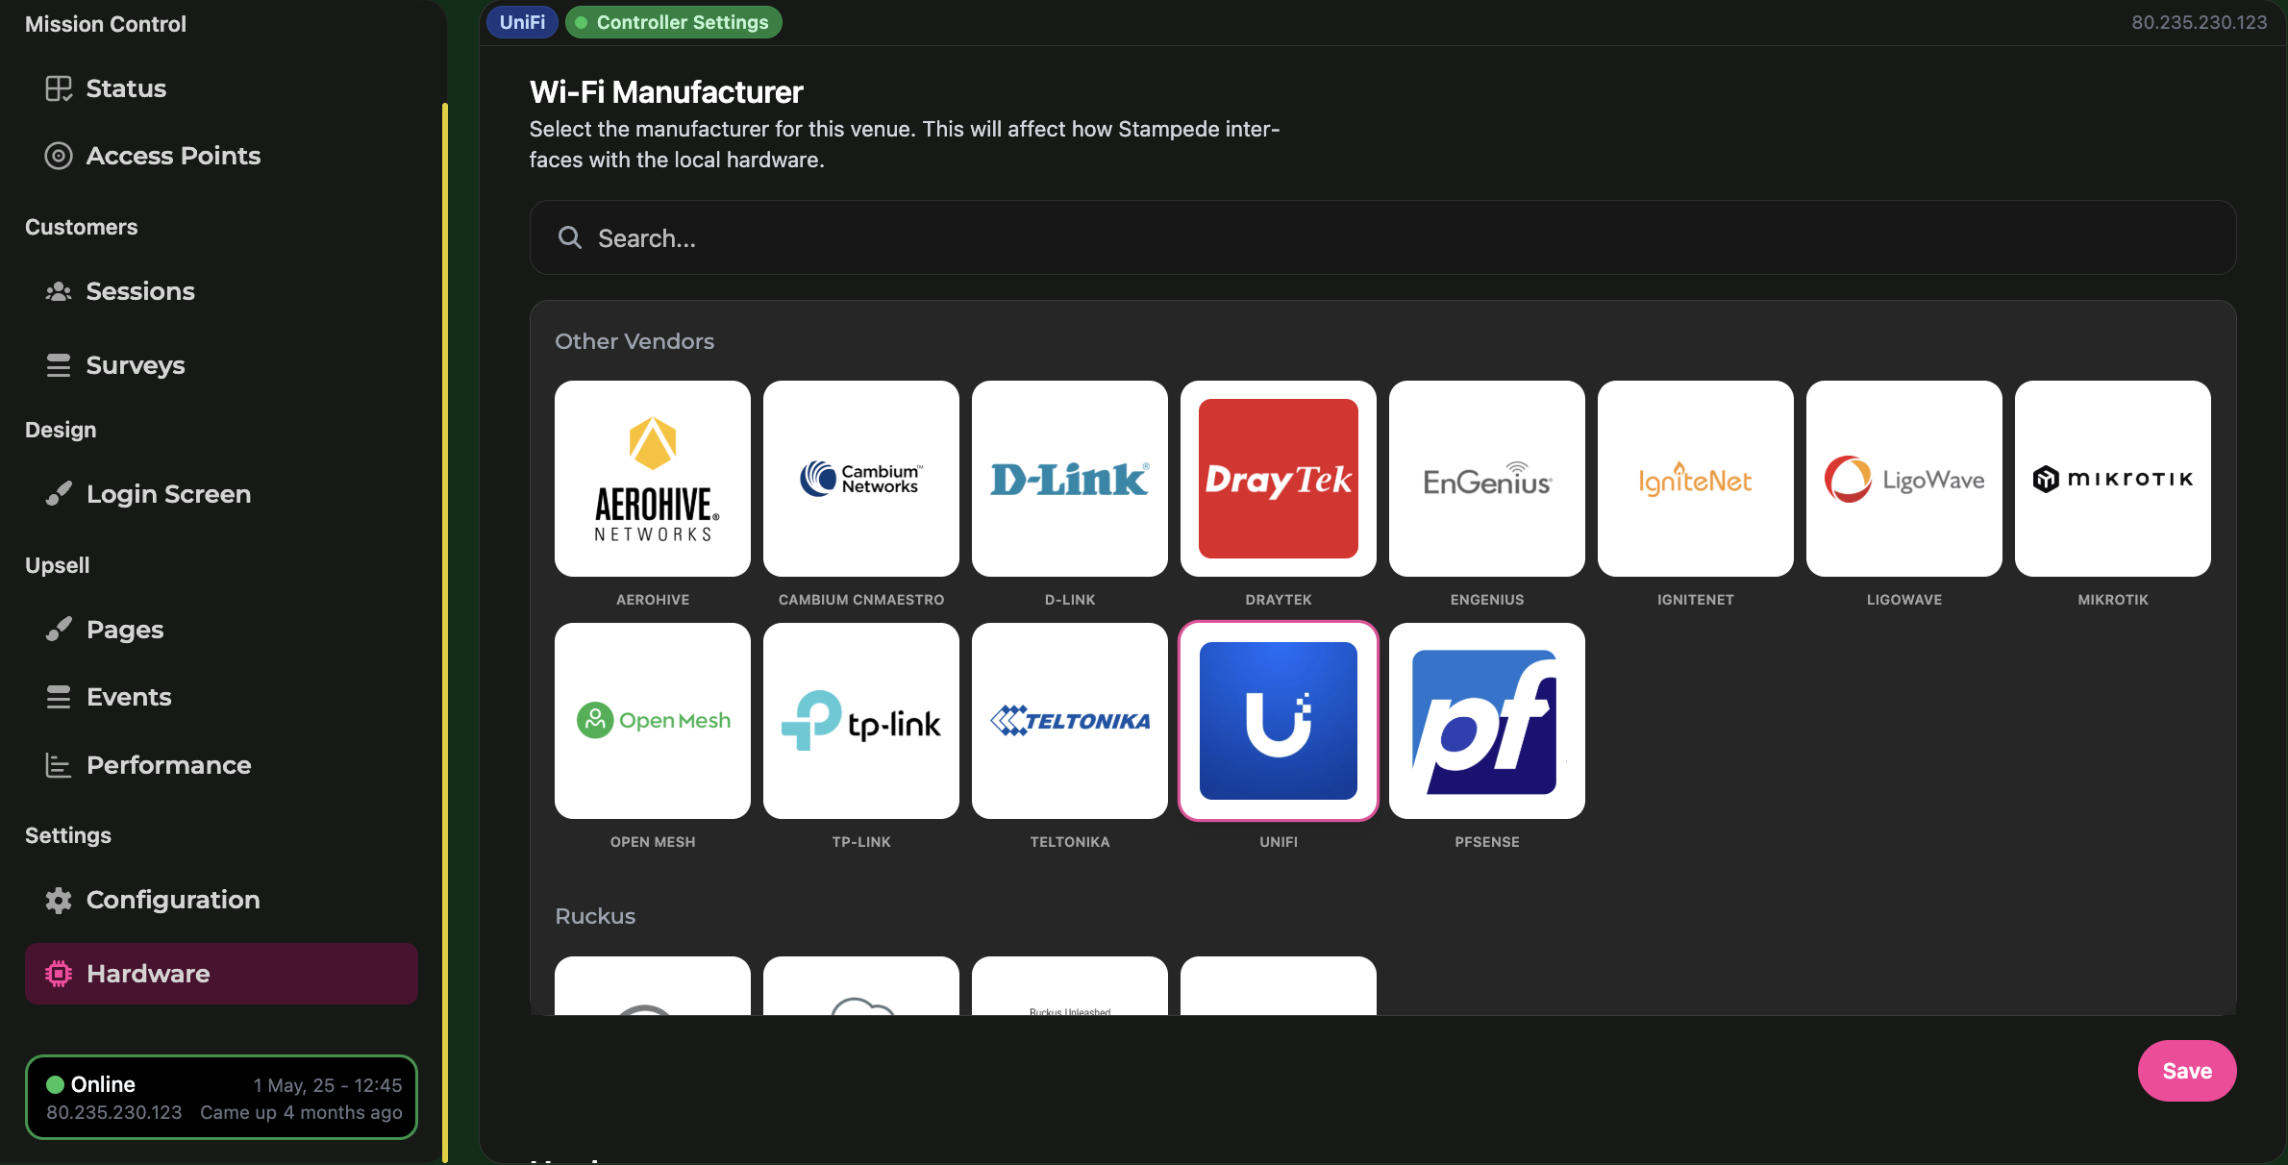
Task: Go to Access Points menu item
Action: tap(173, 156)
